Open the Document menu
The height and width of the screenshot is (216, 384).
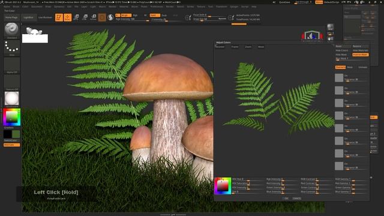(x=37, y=7)
